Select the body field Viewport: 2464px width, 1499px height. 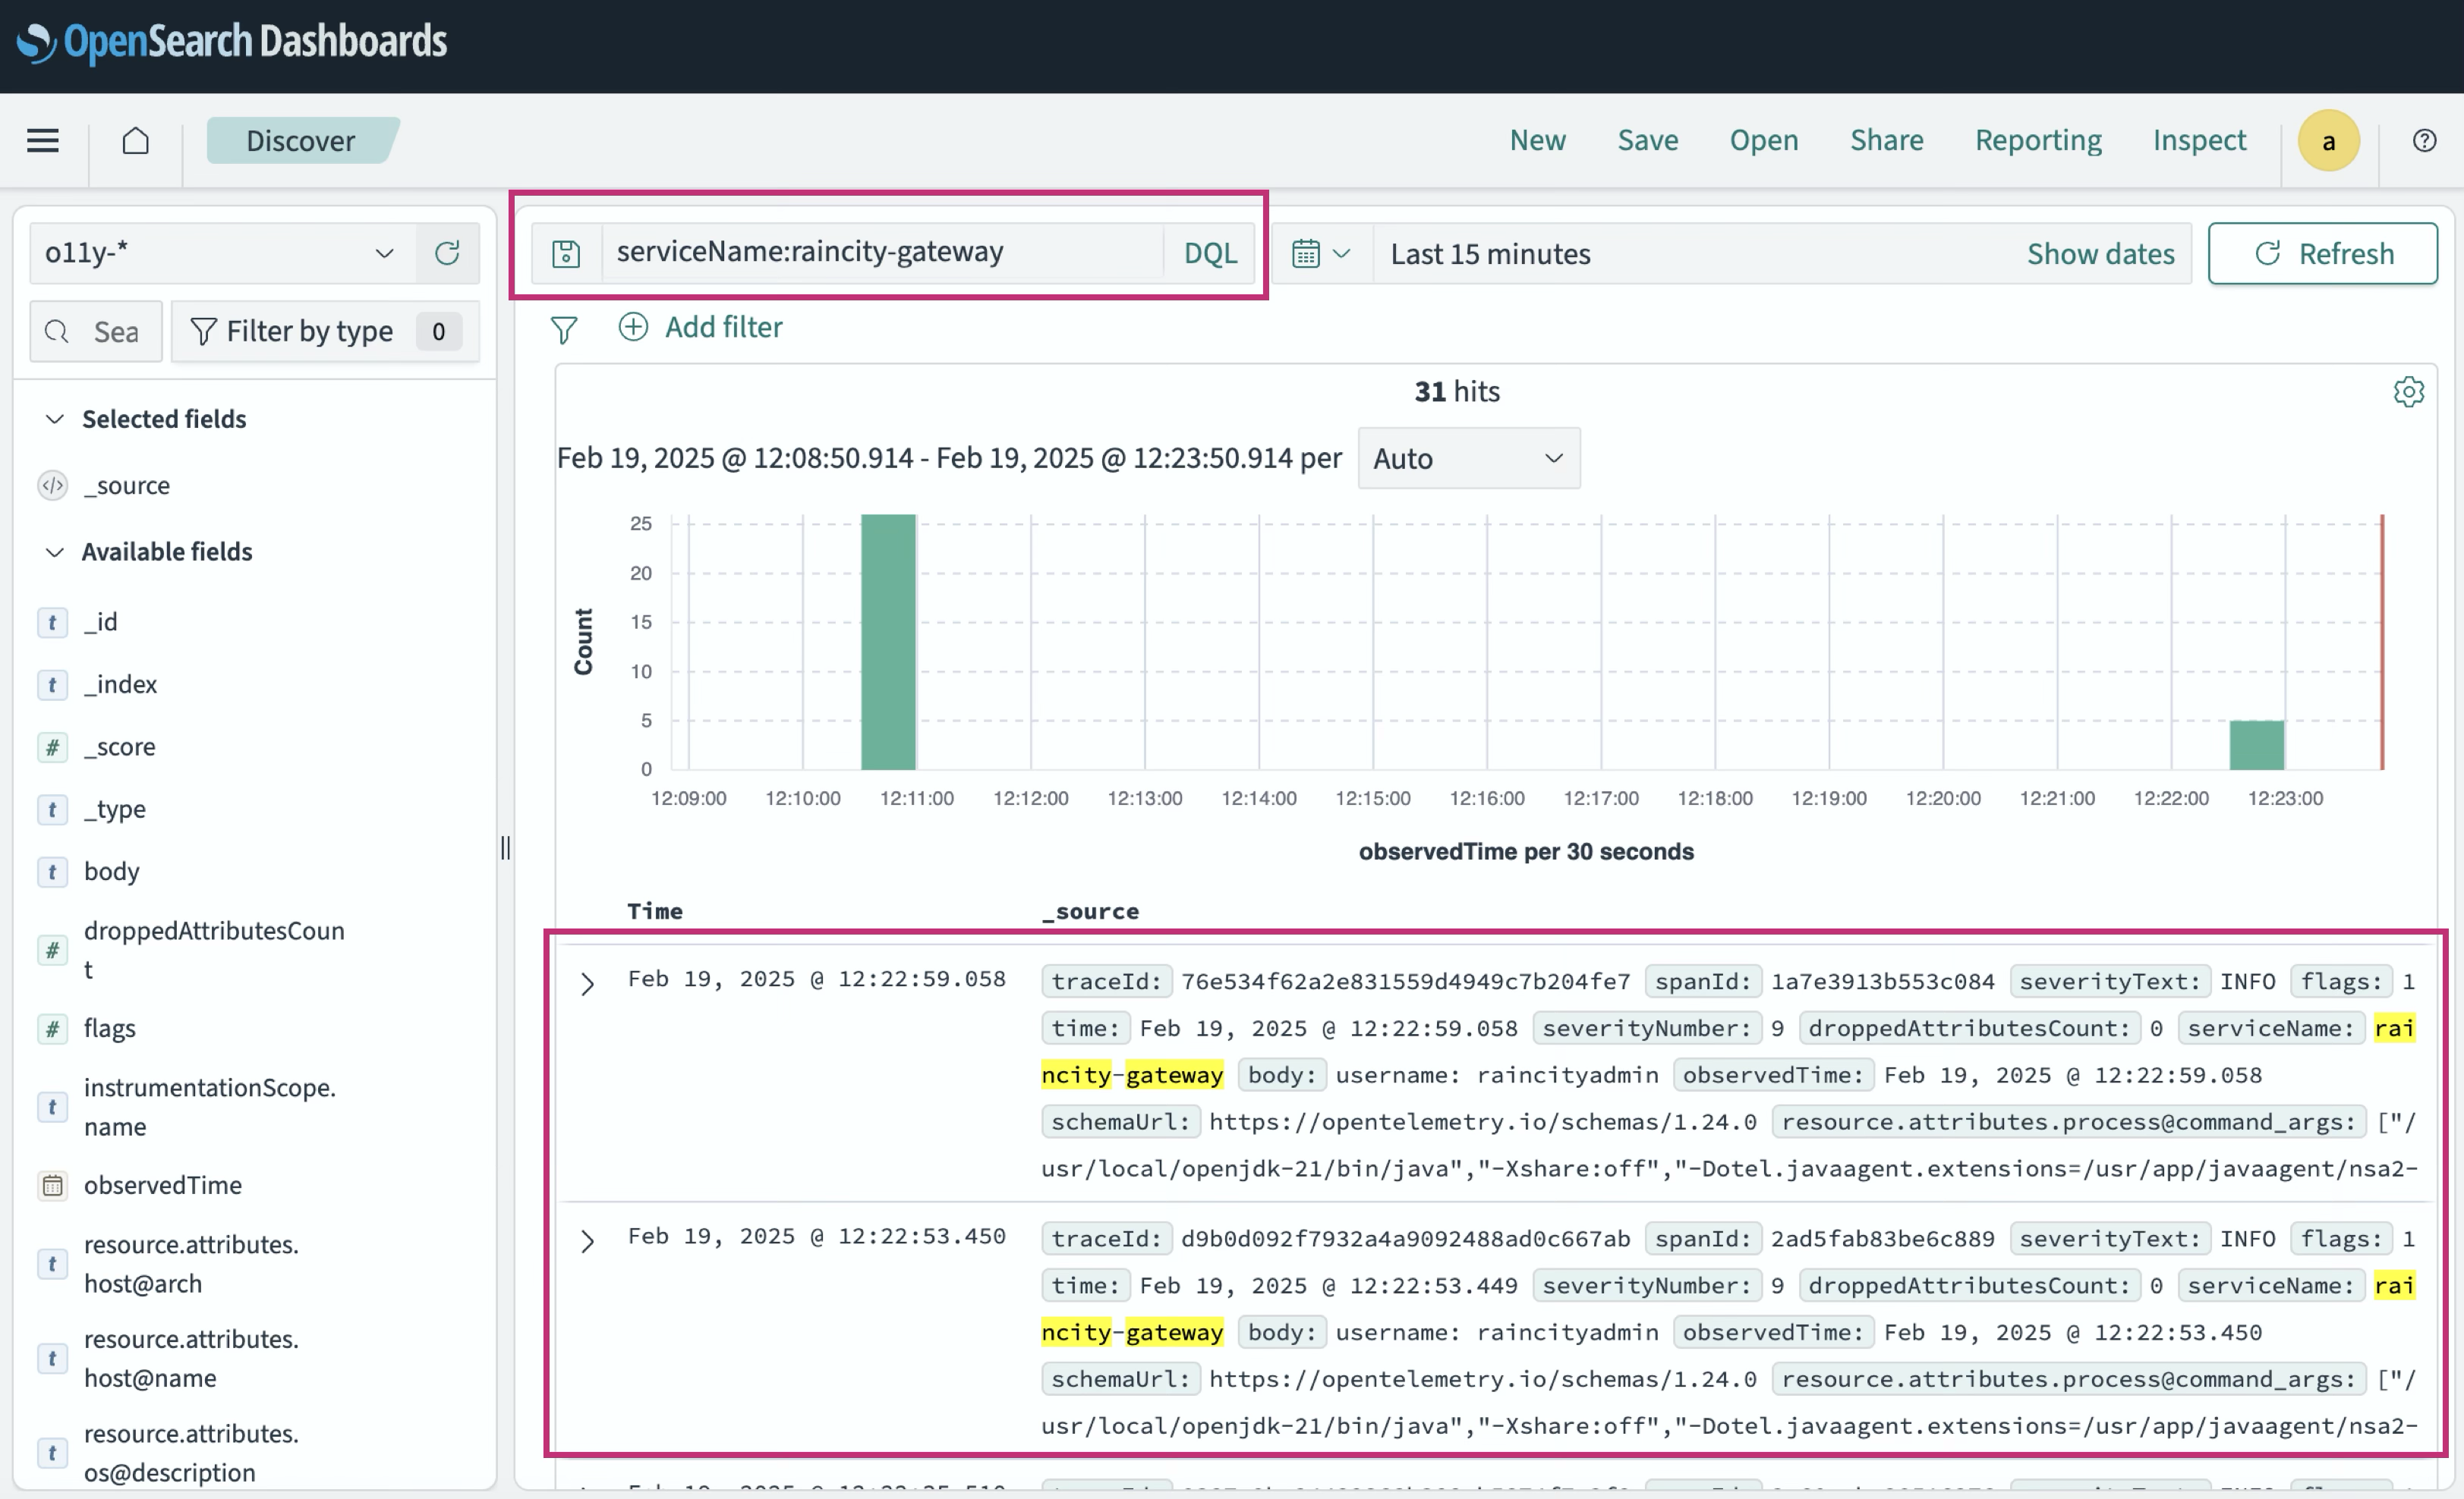(112, 872)
